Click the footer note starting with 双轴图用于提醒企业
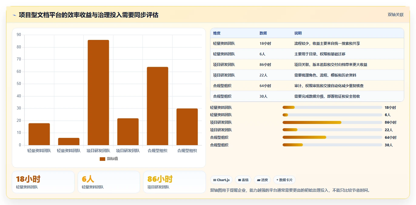 (290, 190)
